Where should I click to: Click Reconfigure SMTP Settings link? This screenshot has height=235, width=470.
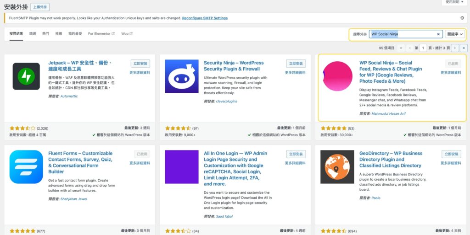tap(205, 18)
